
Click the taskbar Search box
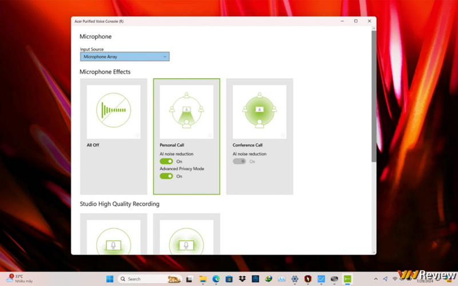coord(150,279)
